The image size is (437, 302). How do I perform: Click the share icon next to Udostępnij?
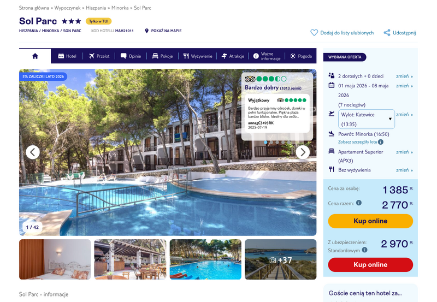point(387,33)
